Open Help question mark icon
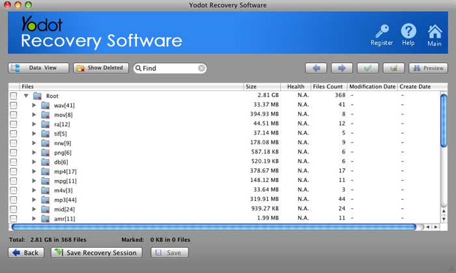456x273 pixels. click(x=408, y=31)
